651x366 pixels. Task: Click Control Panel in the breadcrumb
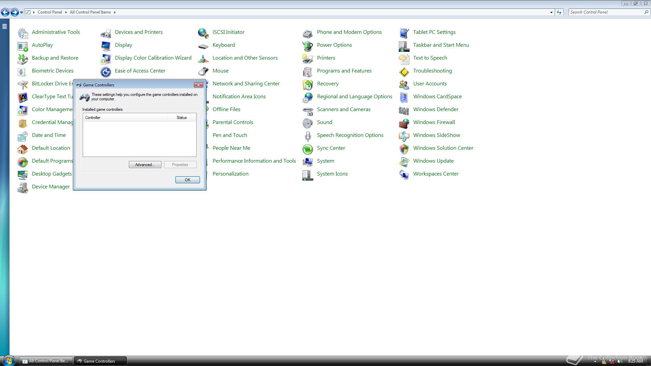point(50,12)
